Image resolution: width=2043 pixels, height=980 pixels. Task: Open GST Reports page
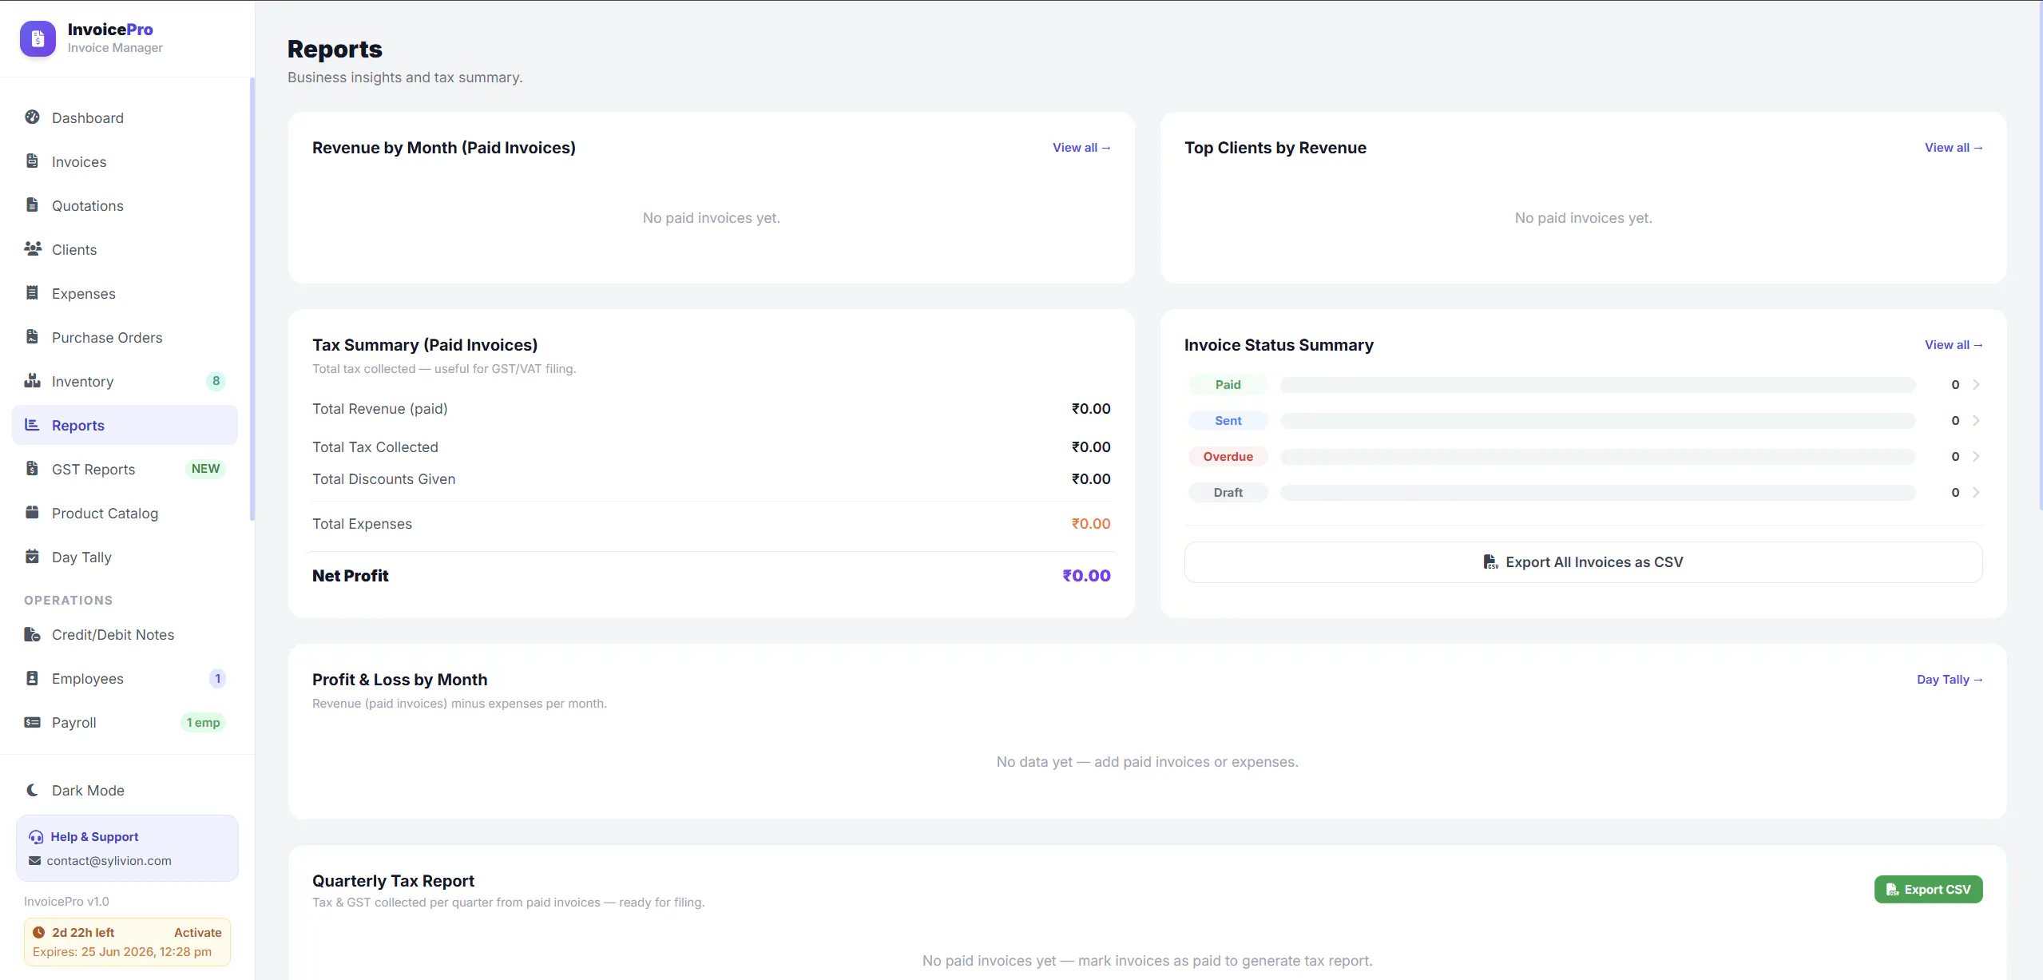point(125,469)
